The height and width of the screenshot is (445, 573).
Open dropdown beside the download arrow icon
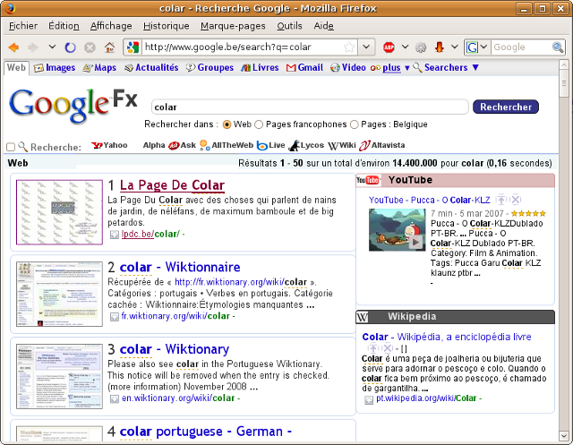click(x=454, y=47)
